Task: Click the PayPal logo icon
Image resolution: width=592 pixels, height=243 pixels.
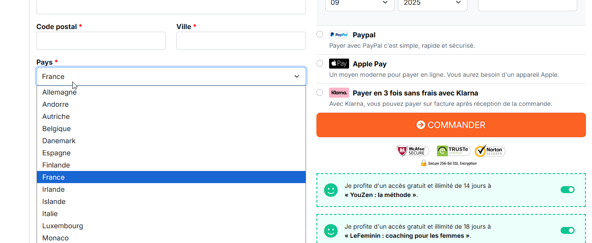Action: pyautogui.click(x=339, y=35)
